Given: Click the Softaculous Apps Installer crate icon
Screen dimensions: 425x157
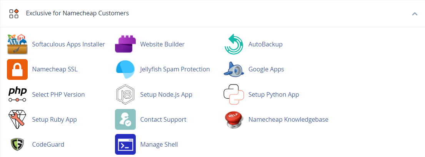Looking at the screenshot, I should [17, 45].
